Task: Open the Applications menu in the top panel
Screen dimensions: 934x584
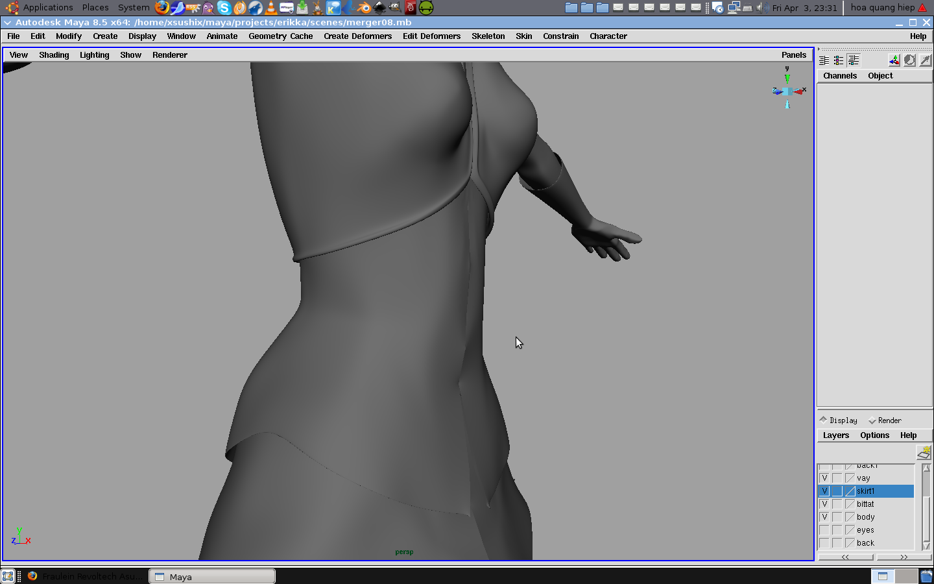Action: click(x=48, y=8)
